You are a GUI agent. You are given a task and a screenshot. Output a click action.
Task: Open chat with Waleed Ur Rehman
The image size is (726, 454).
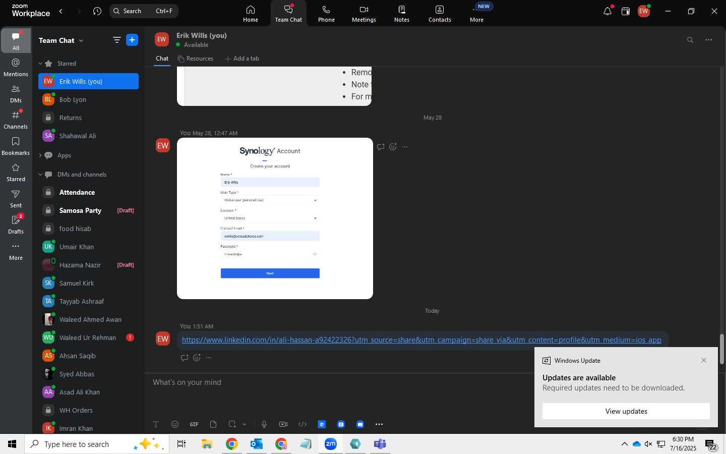(x=88, y=337)
